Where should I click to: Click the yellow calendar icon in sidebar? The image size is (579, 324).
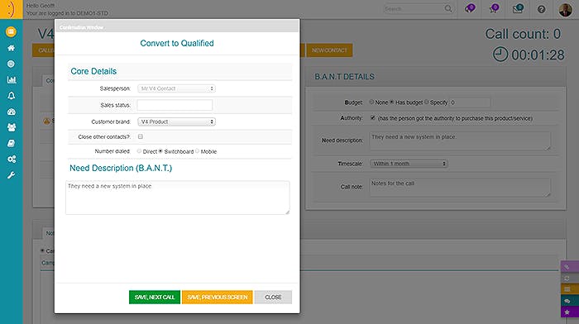point(11,31)
